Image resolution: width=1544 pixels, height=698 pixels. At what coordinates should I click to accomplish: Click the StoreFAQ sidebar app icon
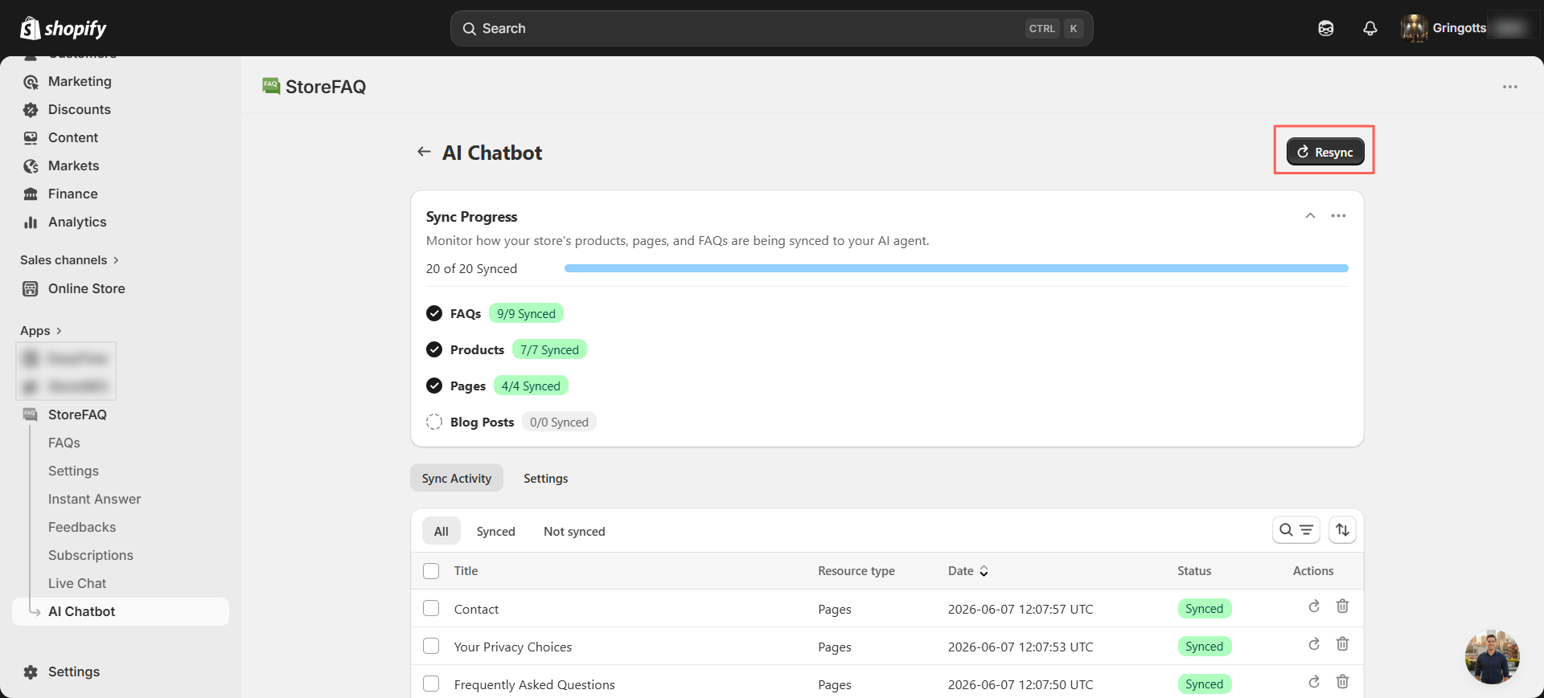pos(31,414)
